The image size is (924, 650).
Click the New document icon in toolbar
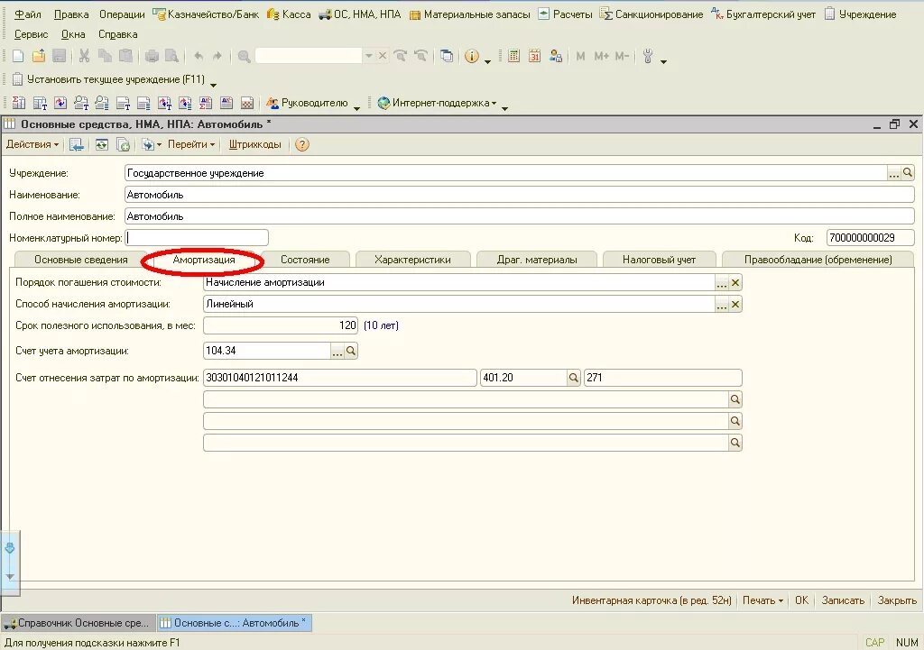pyautogui.click(x=18, y=56)
